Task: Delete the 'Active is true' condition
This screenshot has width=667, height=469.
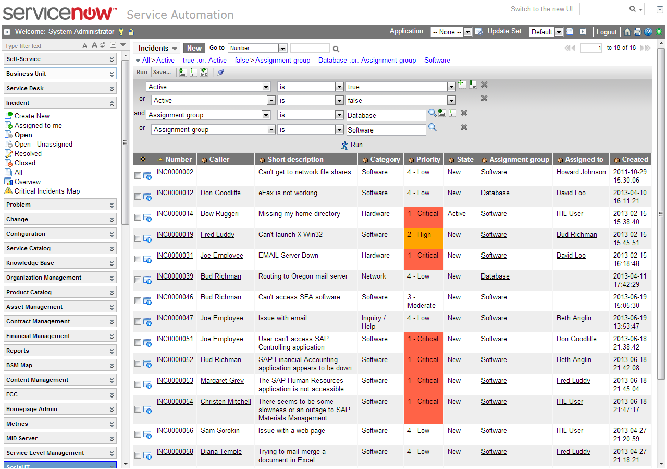Action: (x=484, y=85)
